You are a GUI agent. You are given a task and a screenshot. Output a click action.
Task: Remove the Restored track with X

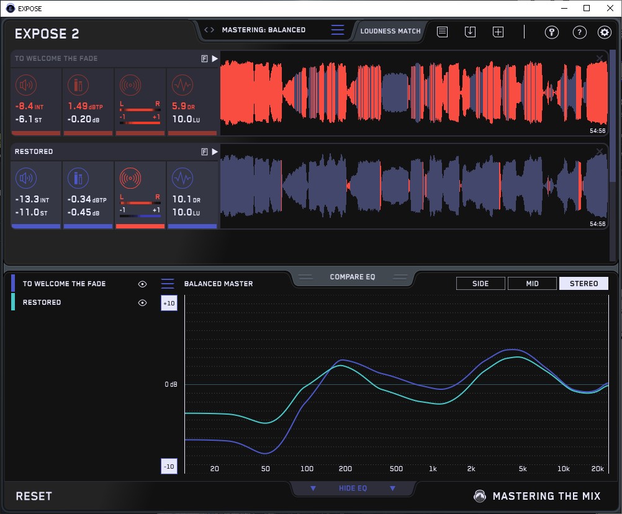point(600,151)
